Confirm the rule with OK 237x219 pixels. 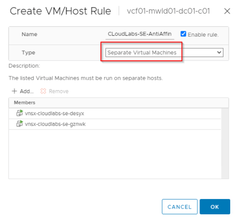[x=215, y=207]
